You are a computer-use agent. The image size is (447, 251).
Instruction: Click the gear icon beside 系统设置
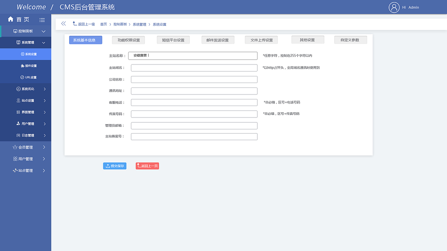click(23, 54)
